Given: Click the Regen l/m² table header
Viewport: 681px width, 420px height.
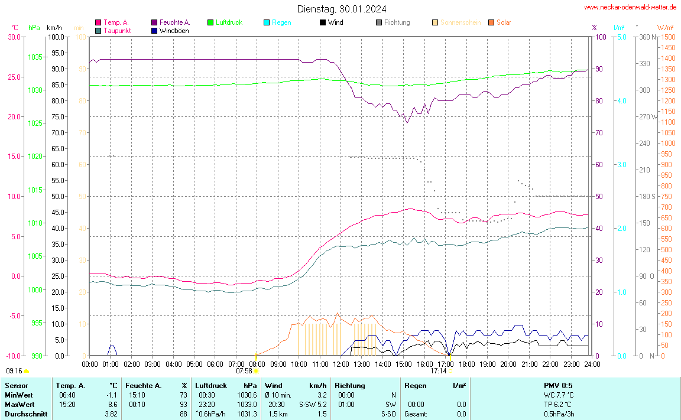Looking at the screenshot, I should click(434, 385).
